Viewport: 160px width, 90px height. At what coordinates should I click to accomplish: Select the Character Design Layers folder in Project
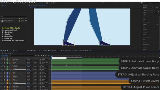(8, 20)
